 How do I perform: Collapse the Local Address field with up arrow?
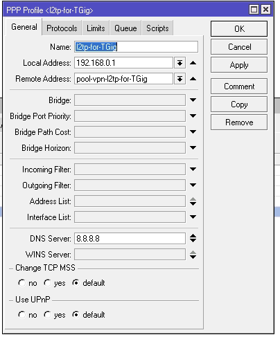coord(193,63)
